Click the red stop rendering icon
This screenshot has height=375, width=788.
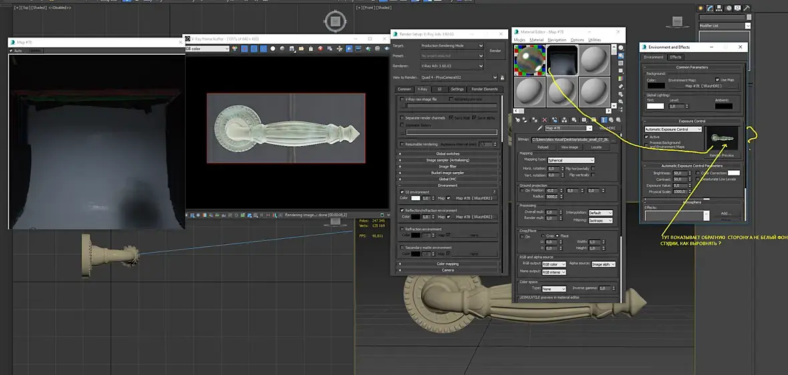coord(321,49)
